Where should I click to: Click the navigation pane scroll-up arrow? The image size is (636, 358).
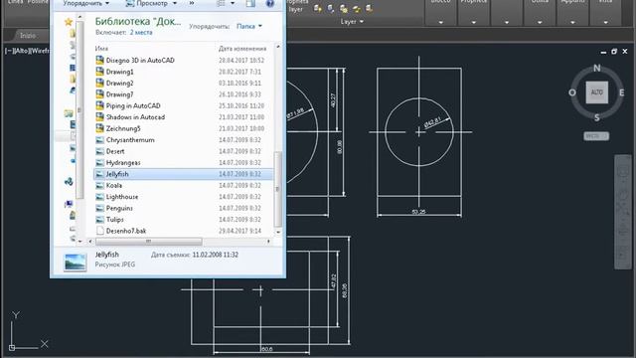[79, 17]
